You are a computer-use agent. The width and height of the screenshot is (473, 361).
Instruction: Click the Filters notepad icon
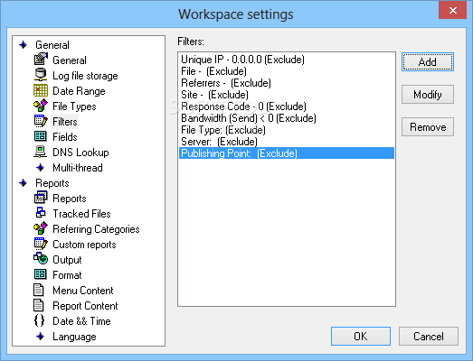pyautogui.click(x=41, y=121)
